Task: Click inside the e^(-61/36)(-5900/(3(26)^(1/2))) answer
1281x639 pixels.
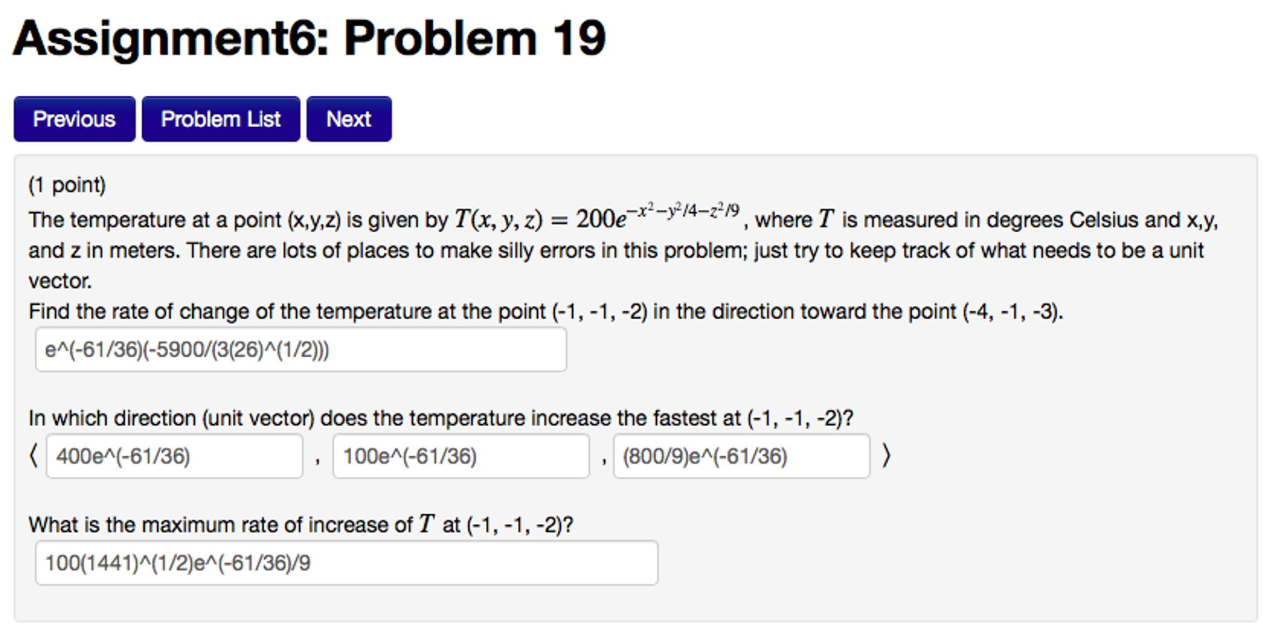Action: 301,349
